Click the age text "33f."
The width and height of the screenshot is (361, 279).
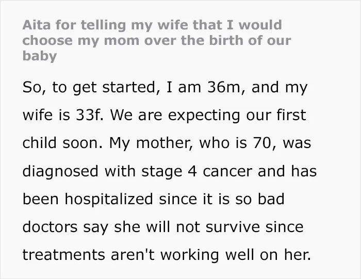pyautogui.click(x=90, y=115)
